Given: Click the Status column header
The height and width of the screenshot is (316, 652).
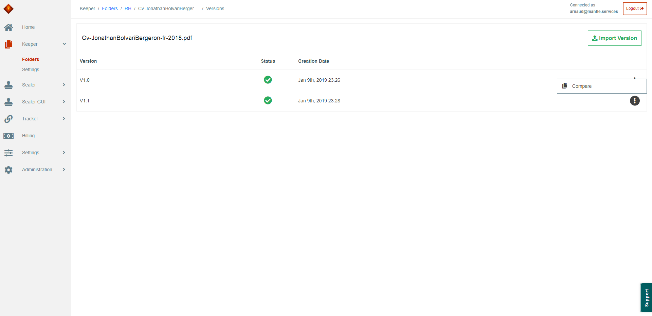Looking at the screenshot, I should coord(268,61).
